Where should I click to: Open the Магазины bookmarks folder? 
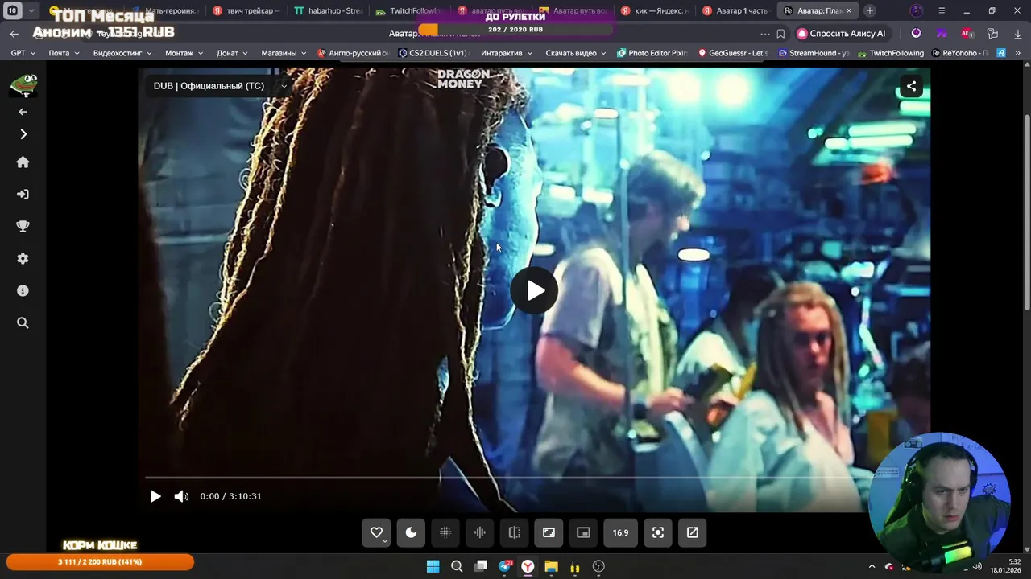coord(284,53)
